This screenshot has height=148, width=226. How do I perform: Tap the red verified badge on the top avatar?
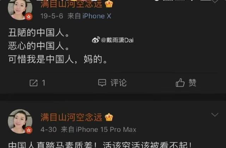click(x=29, y=17)
